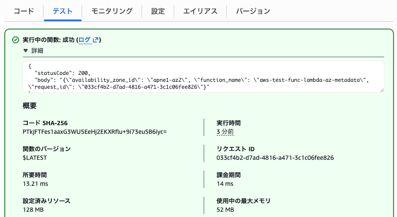This screenshot has height=217, width=397.
Task: Click the external link icon beside ログ
Action: coord(96,40)
